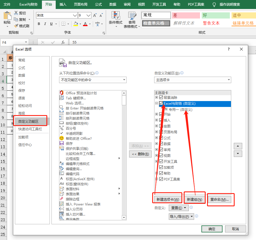
Task: Toggle the 审阅 tab checkbox
Action: coord(161,150)
